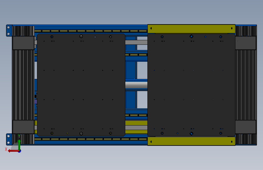Pick the gray block at lower left end
263x170 pixels.
pos(23,127)
